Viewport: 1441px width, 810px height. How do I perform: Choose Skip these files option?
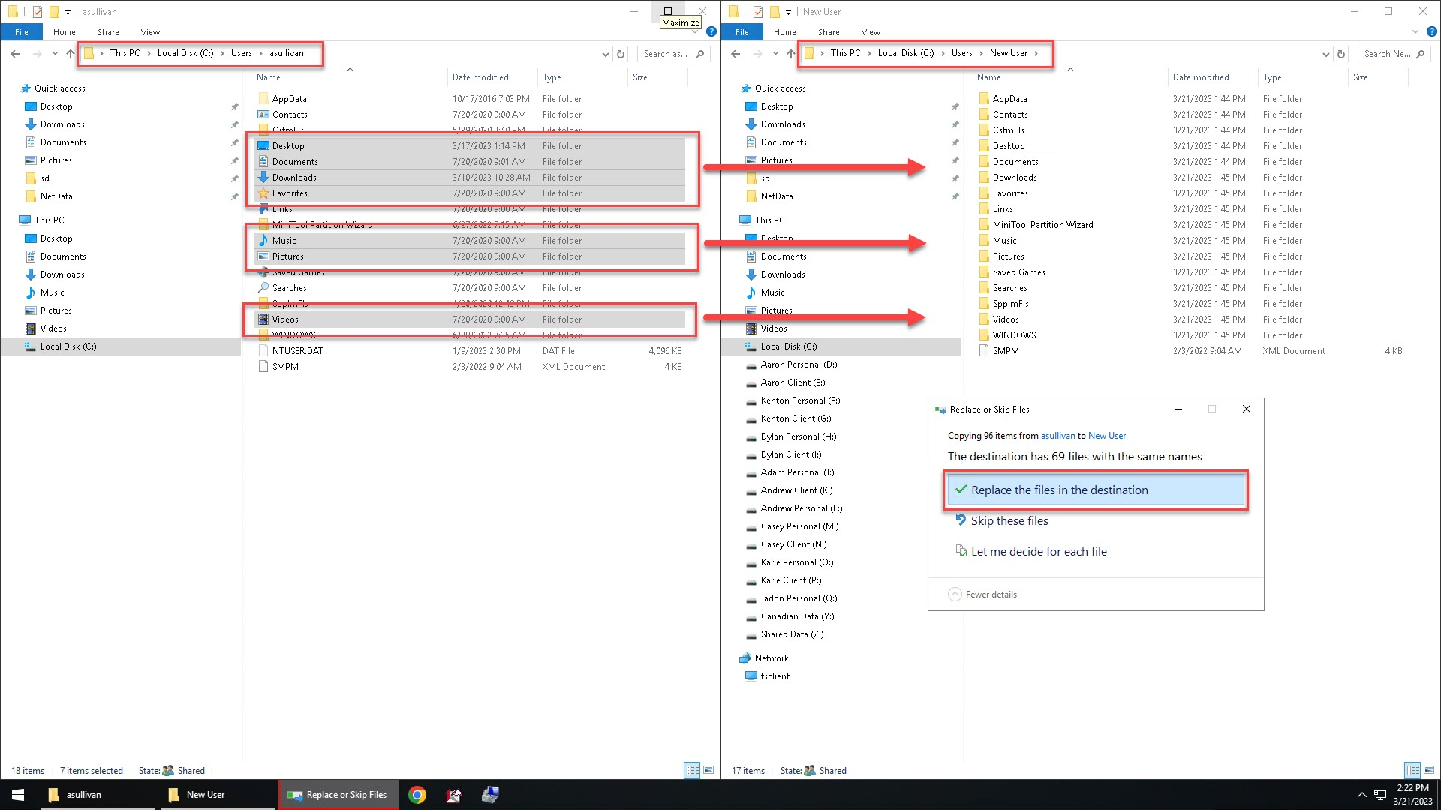1009,521
